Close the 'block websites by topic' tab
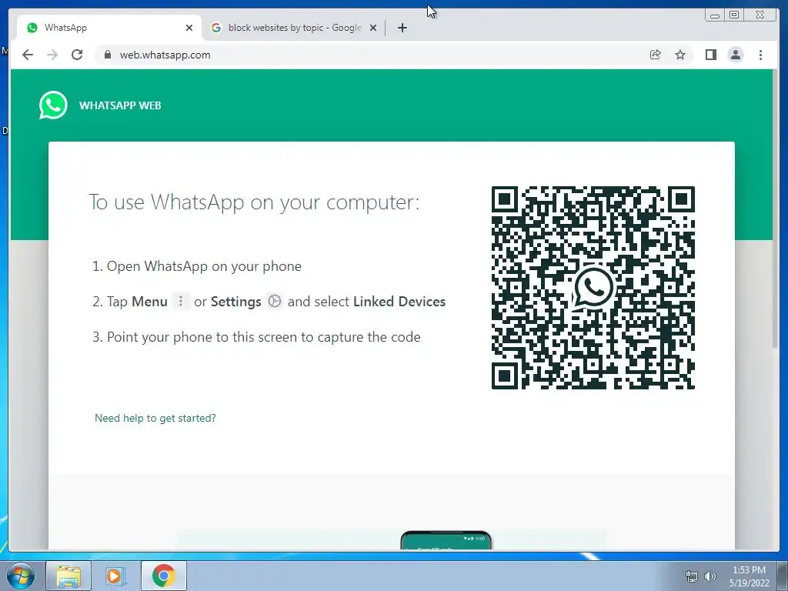 point(373,28)
